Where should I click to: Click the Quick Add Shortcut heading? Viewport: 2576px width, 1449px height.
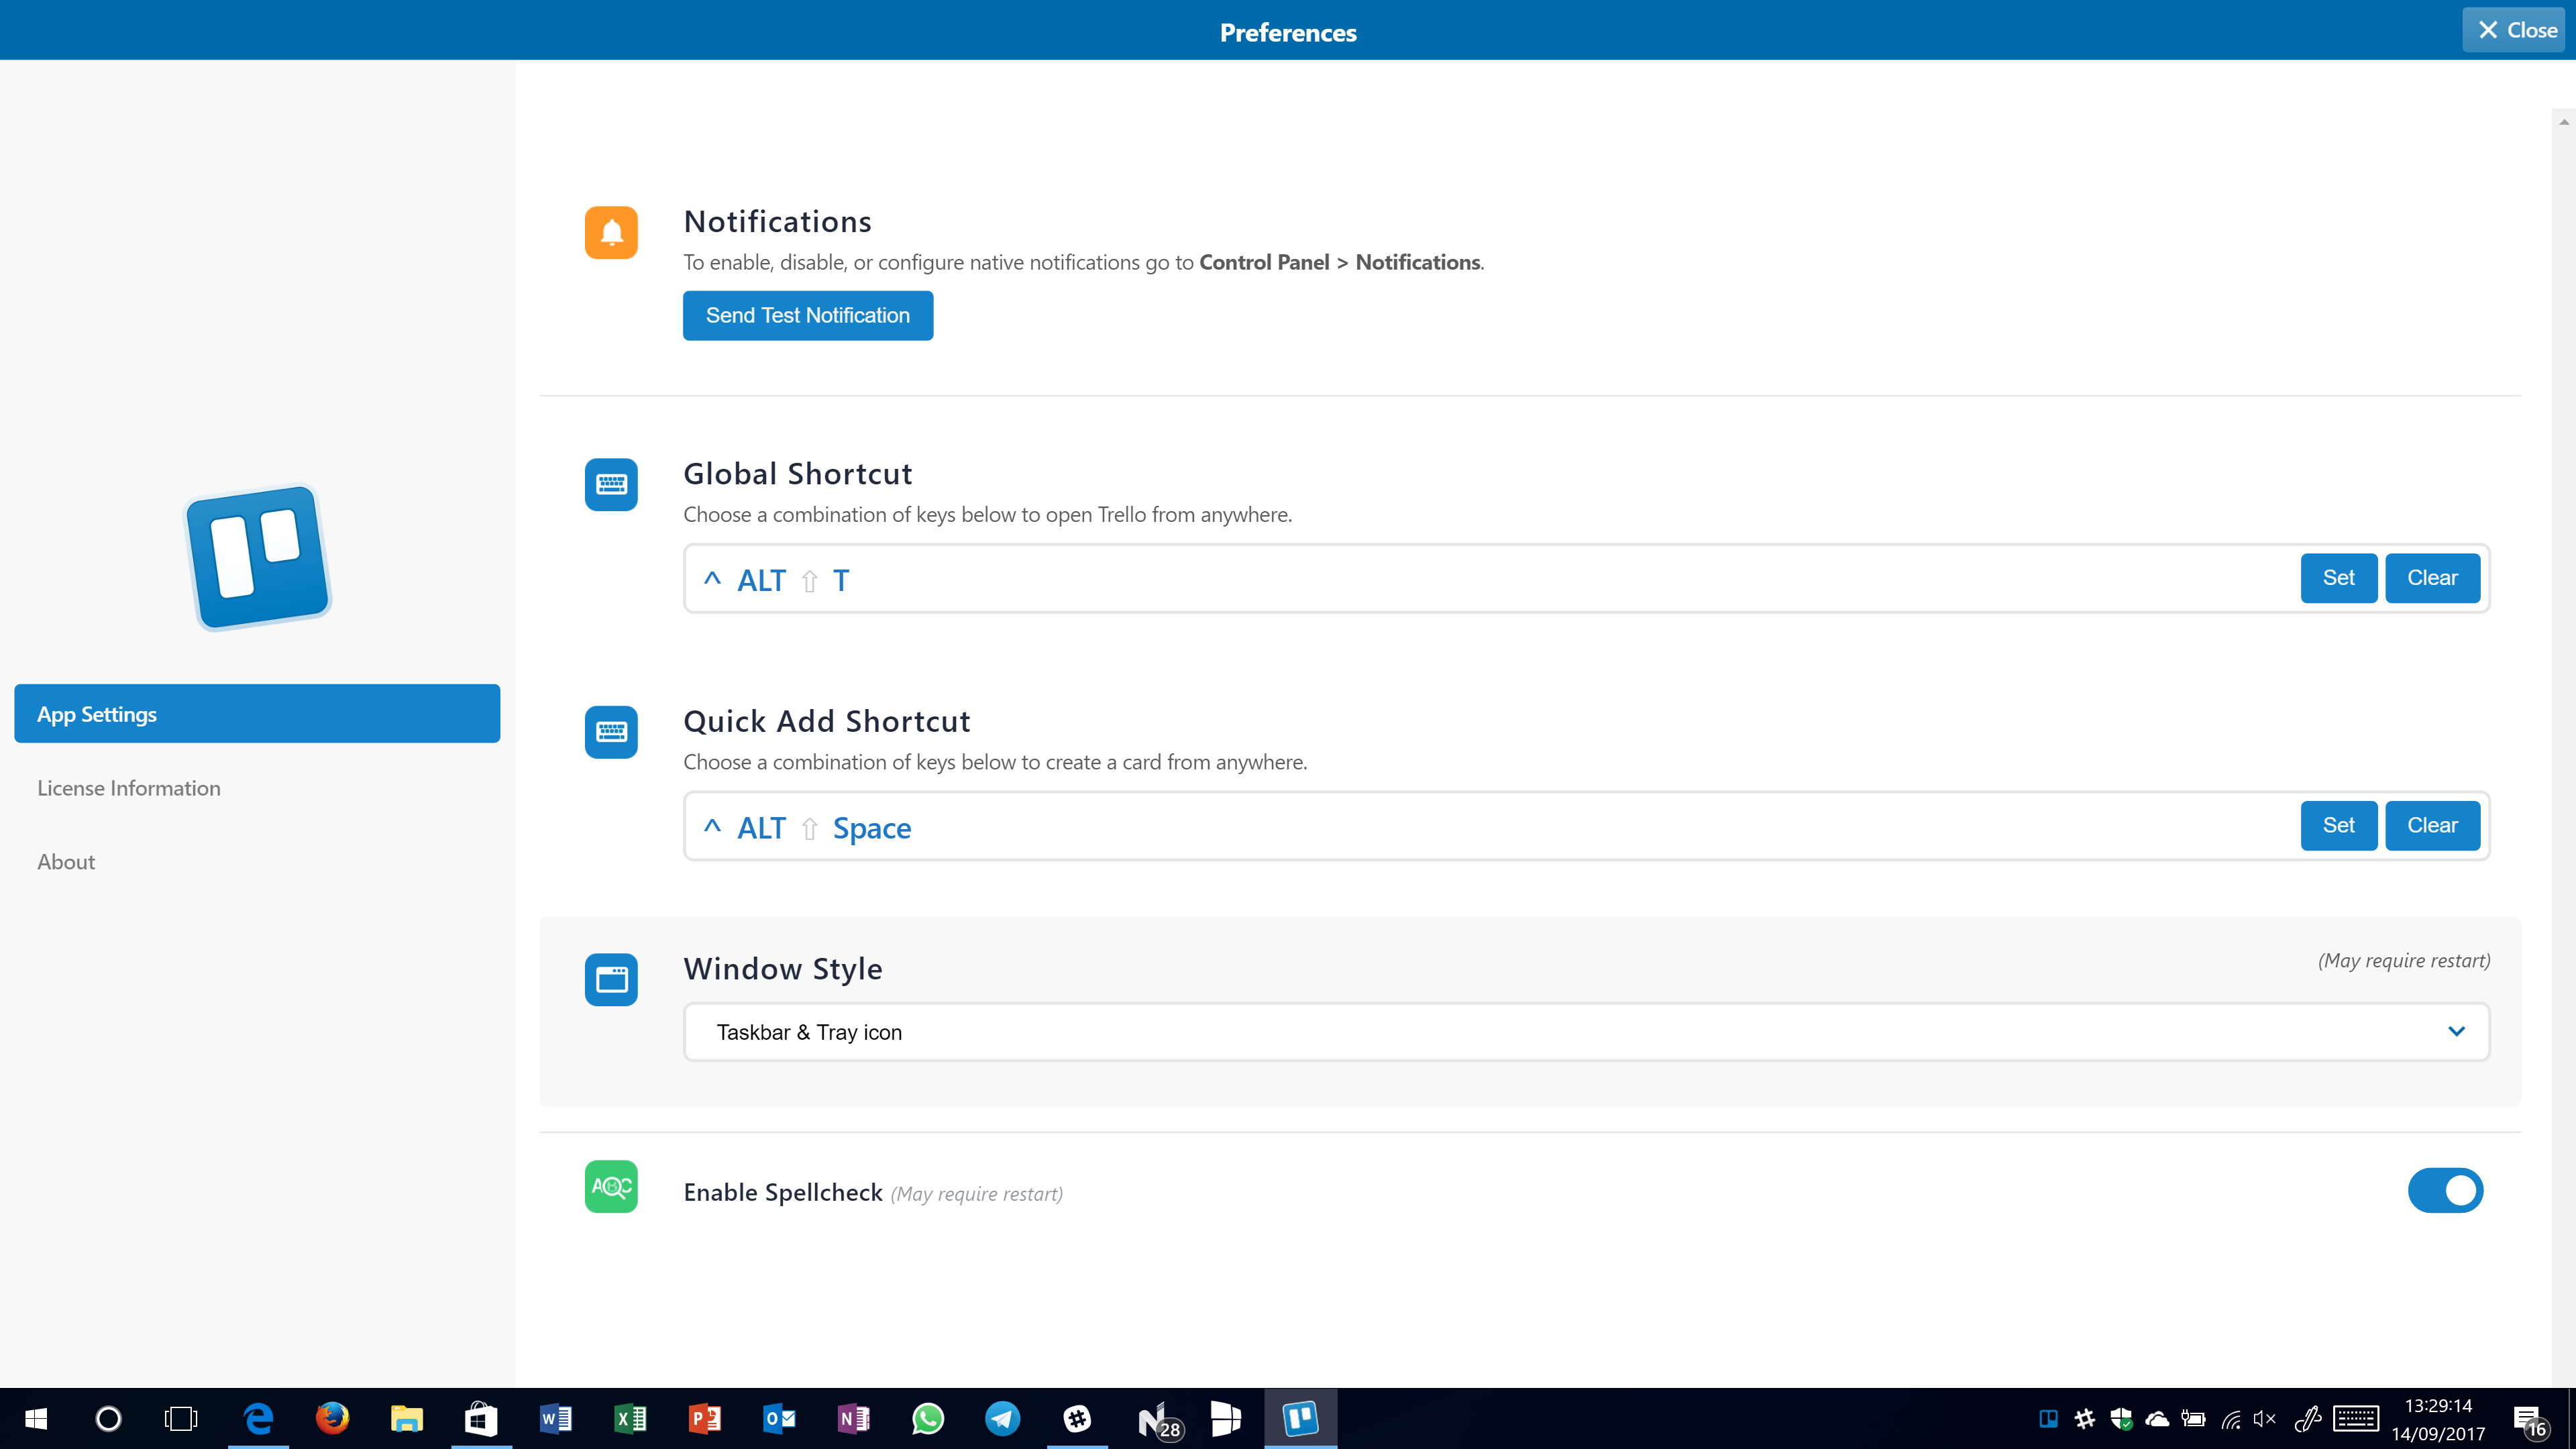point(826,721)
